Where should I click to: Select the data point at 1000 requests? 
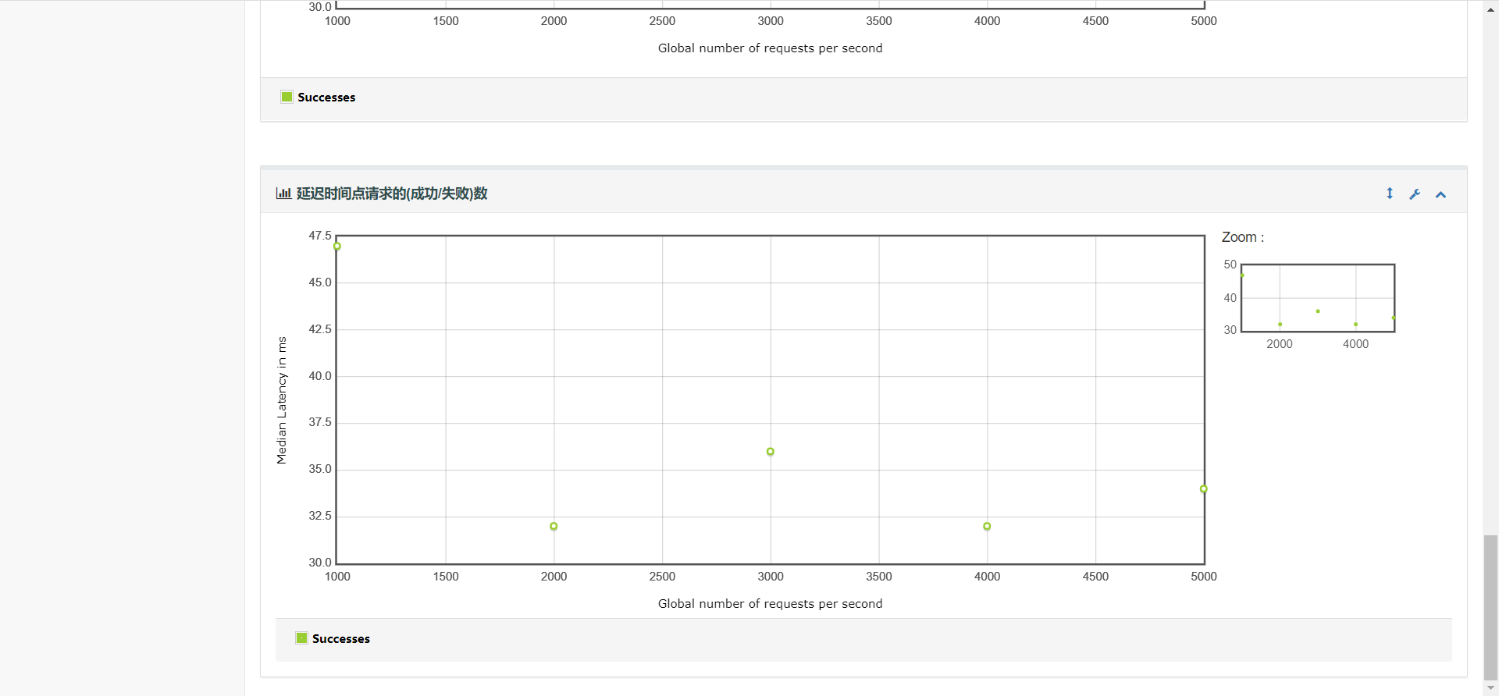[x=337, y=246]
